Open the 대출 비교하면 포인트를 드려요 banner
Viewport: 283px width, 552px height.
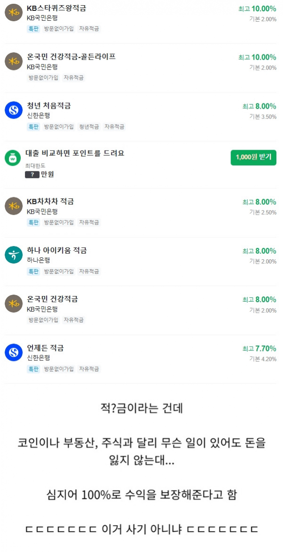click(x=75, y=153)
